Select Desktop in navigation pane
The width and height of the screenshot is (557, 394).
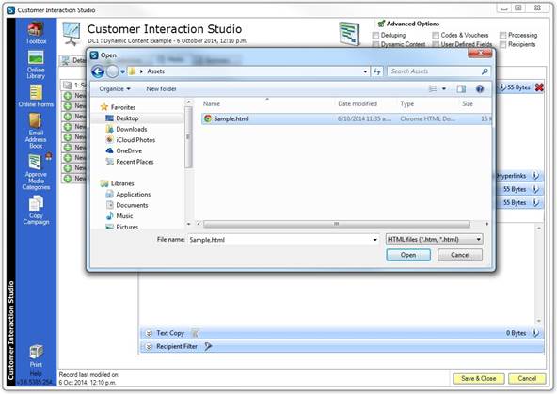point(122,118)
